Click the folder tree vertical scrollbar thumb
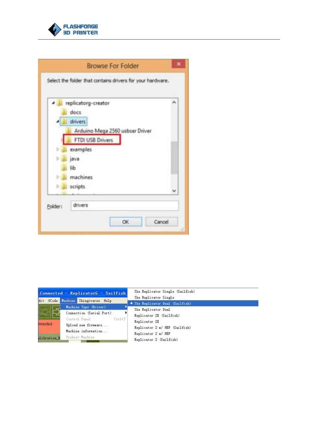 pos(174,157)
